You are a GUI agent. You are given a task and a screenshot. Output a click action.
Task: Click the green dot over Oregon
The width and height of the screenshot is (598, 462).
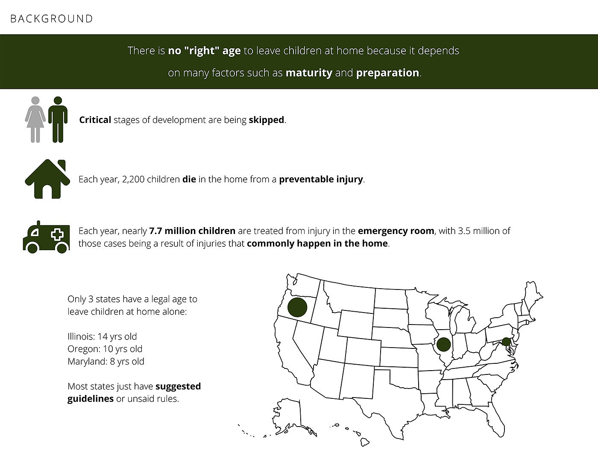(297, 307)
